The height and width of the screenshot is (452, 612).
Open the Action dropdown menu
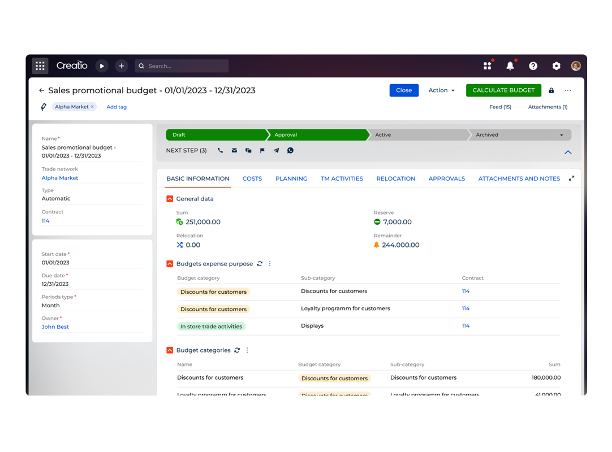441,90
